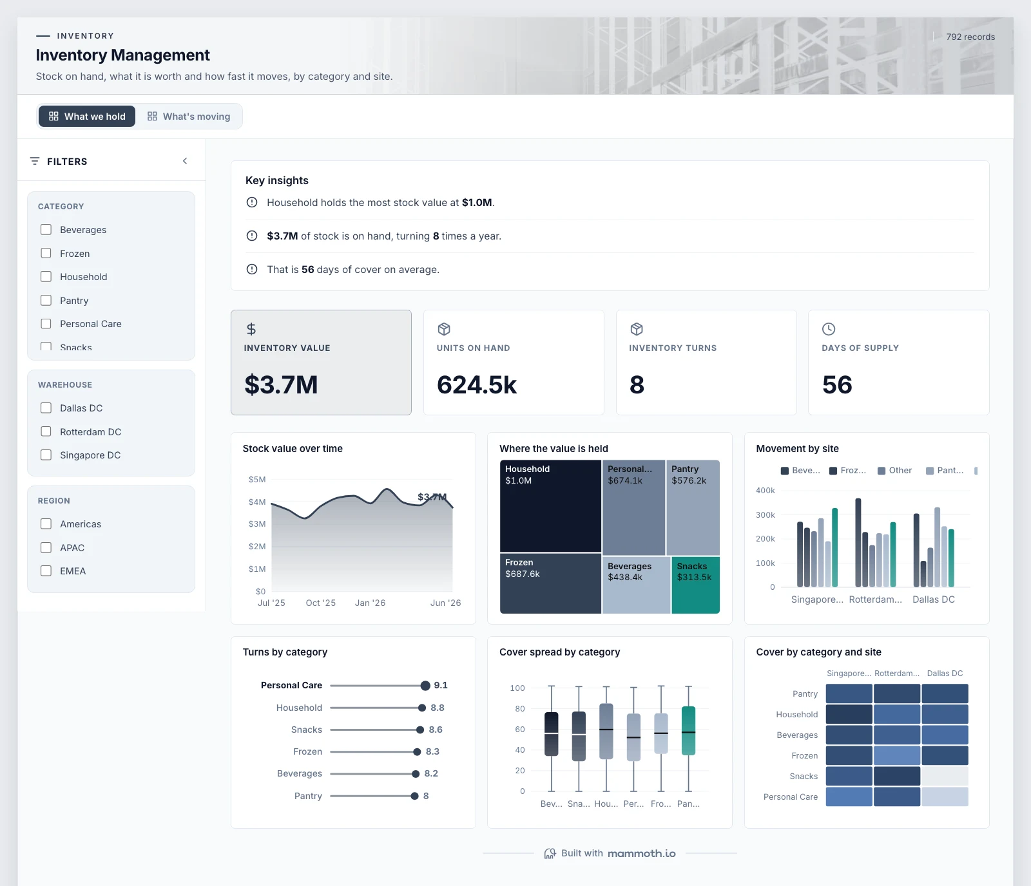The height and width of the screenshot is (886, 1031).
Task: Click the What we hold grid icon
Action: tap(53, 117)
